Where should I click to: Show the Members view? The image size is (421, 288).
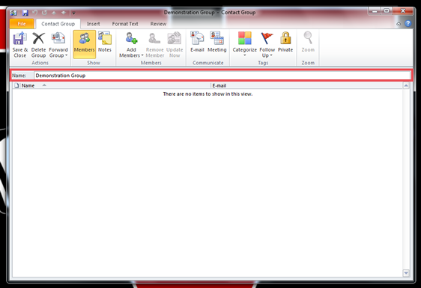click(85, 45)
